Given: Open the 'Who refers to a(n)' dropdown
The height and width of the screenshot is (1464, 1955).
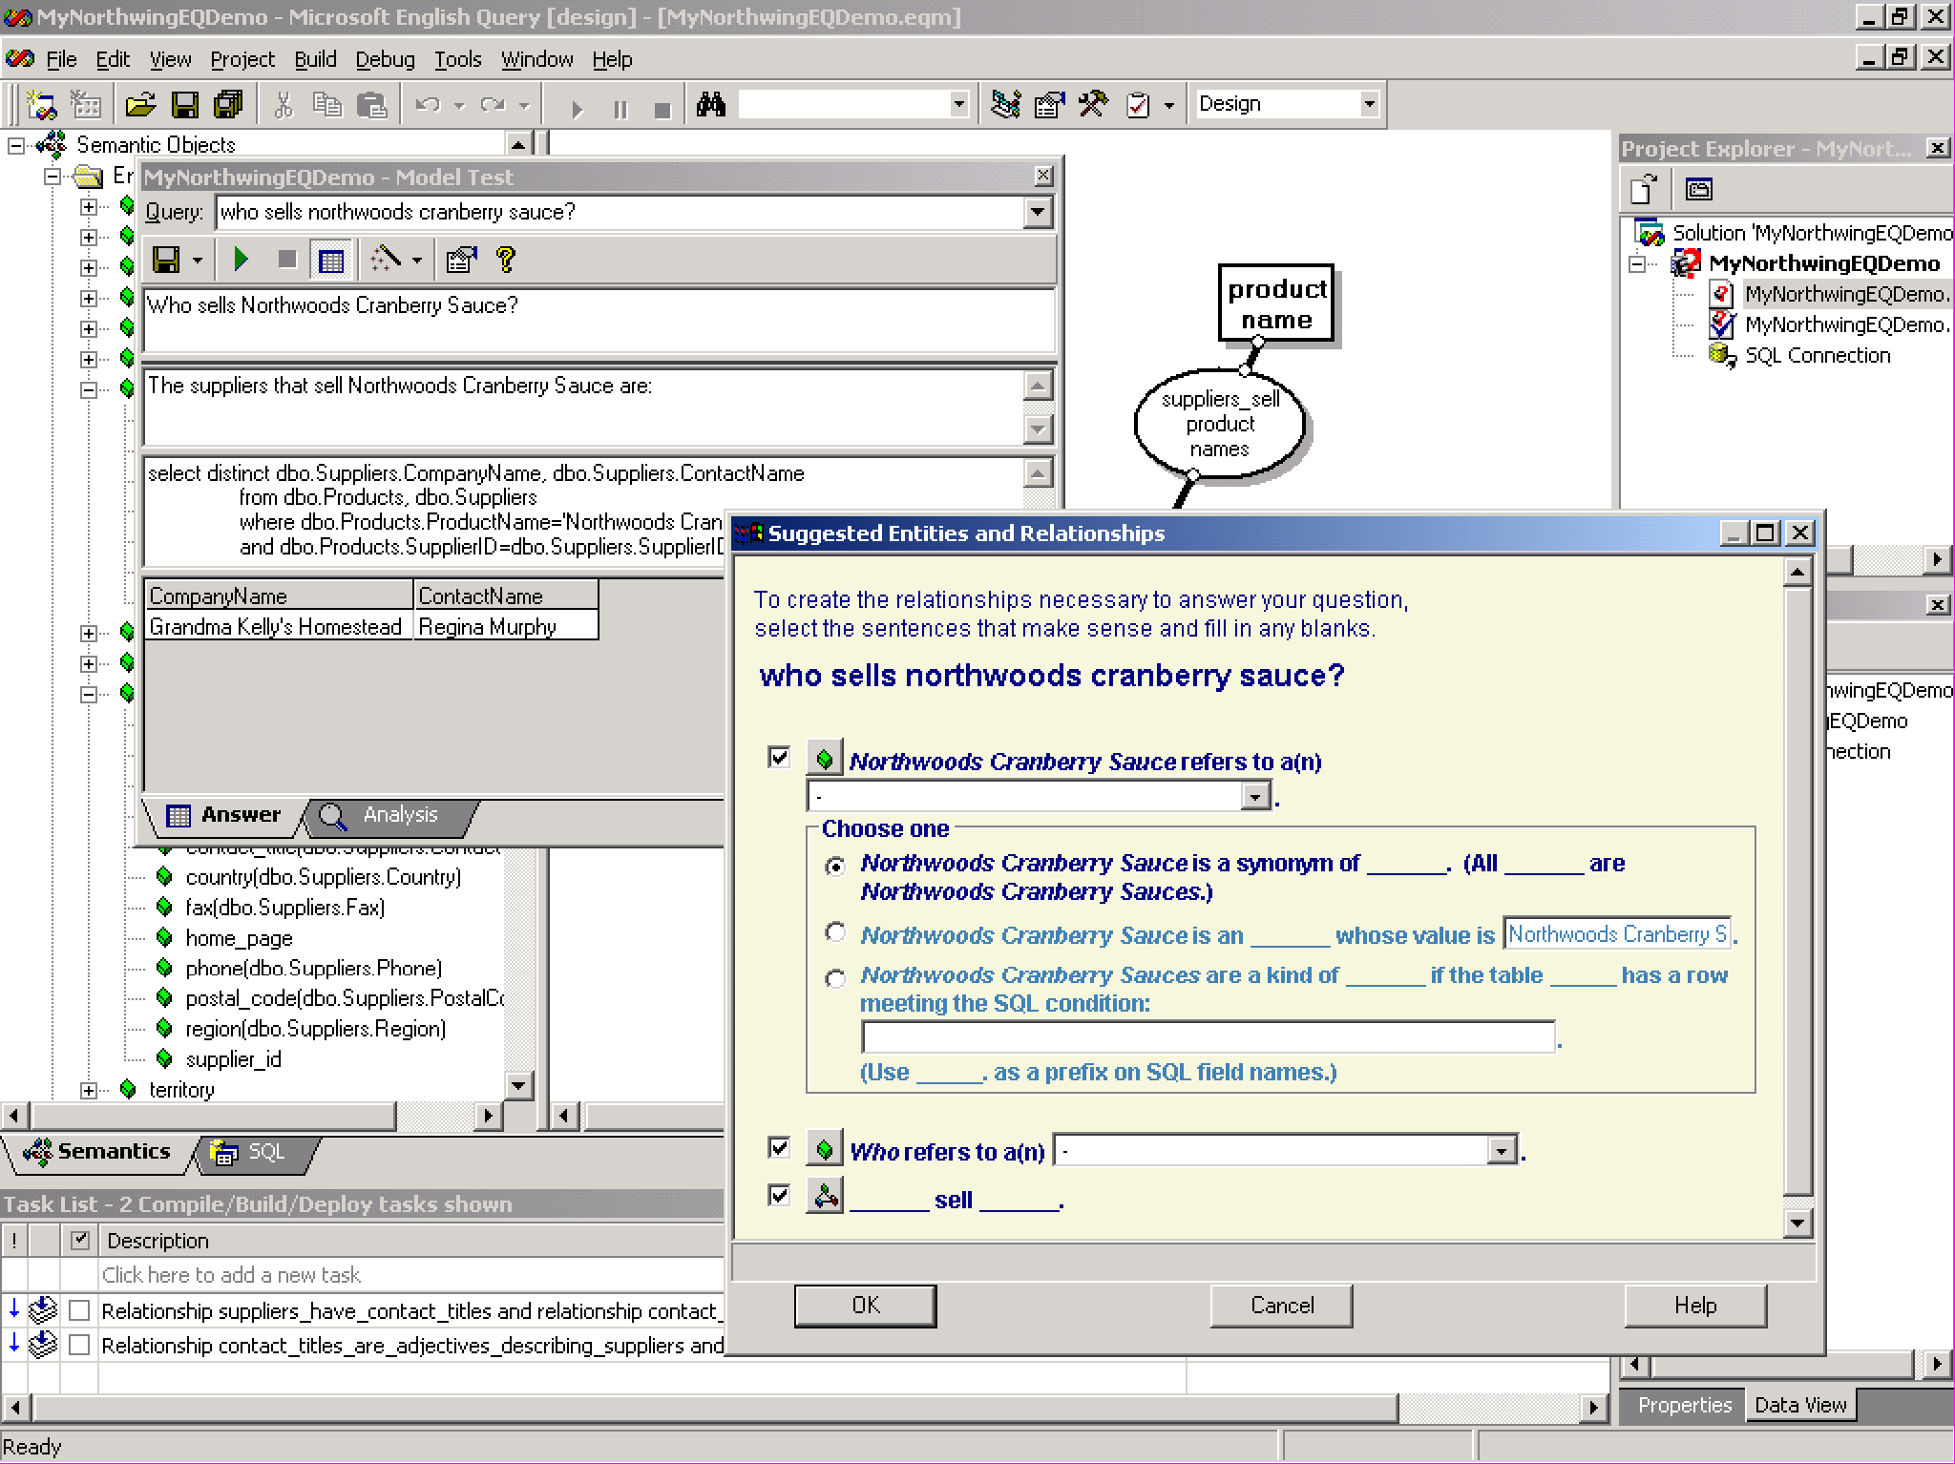Looking at the screenshot, I should [1502, 1151].
